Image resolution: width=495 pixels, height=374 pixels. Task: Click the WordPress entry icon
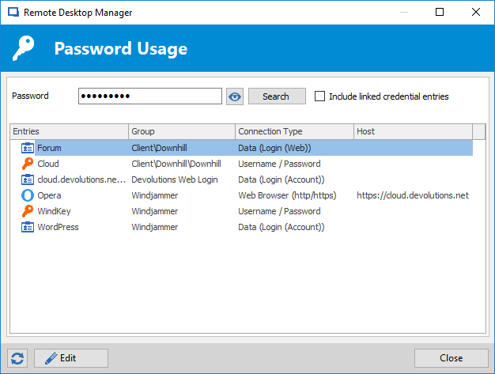coord(28,227)
